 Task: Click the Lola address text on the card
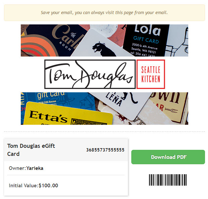[x=144, y=49]
